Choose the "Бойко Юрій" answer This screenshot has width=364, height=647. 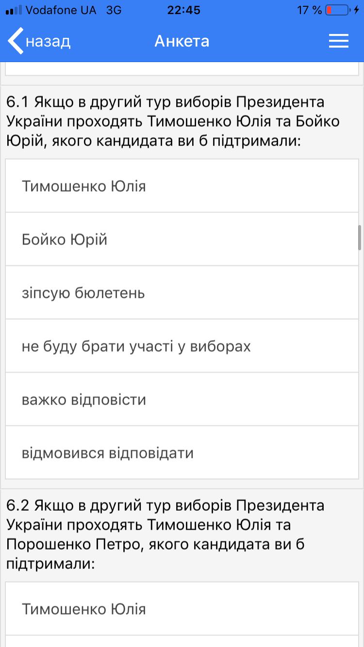coord(182,240)
